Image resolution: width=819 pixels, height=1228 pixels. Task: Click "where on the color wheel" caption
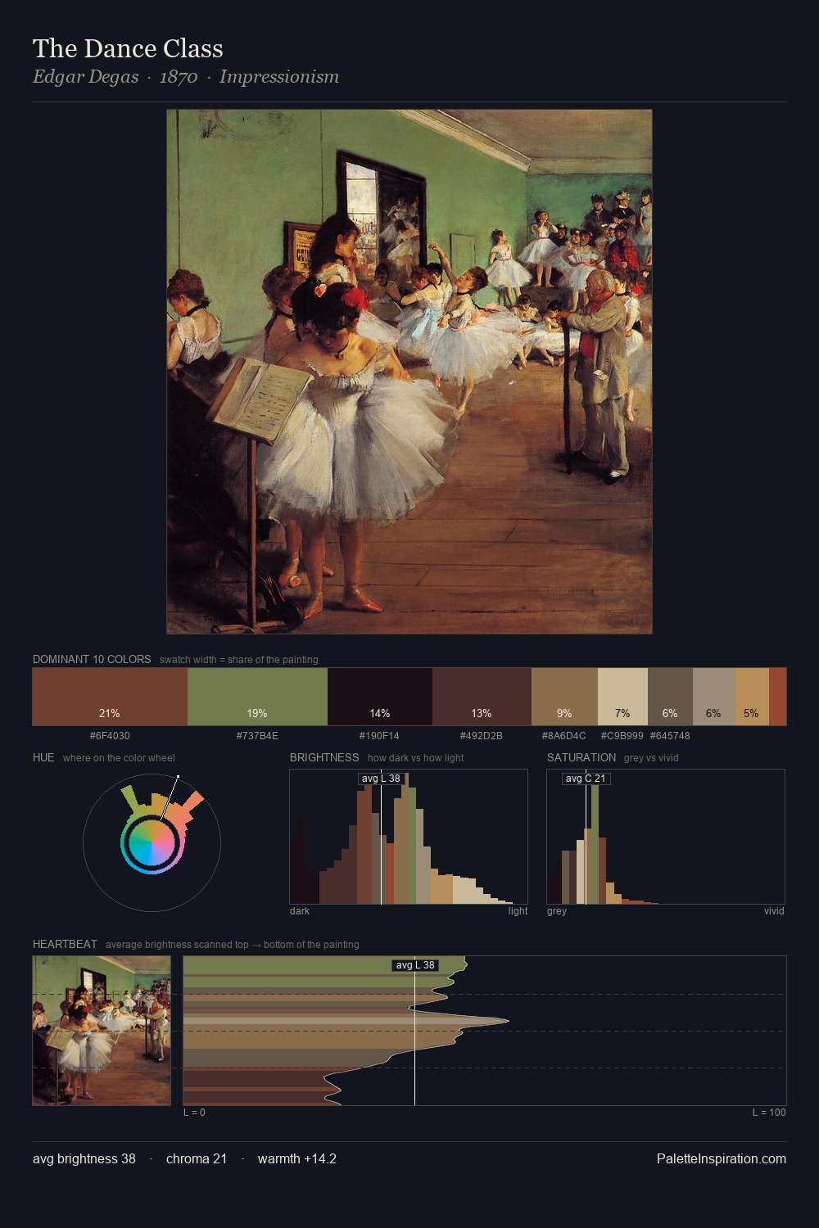point(119,758)
